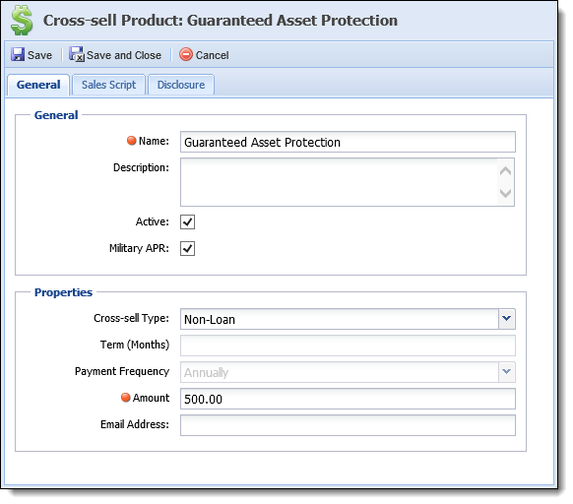Open the Payment Frequency dropdown arrow

pyautogui.click(x=507, y=372)
